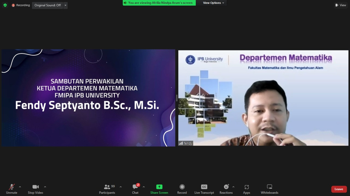Open Whiteboards
Viewport: 350px width, 196px height.
tap(269, 189)
